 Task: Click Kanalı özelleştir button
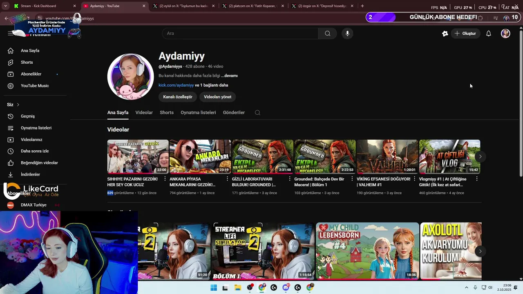coord(178,97)
